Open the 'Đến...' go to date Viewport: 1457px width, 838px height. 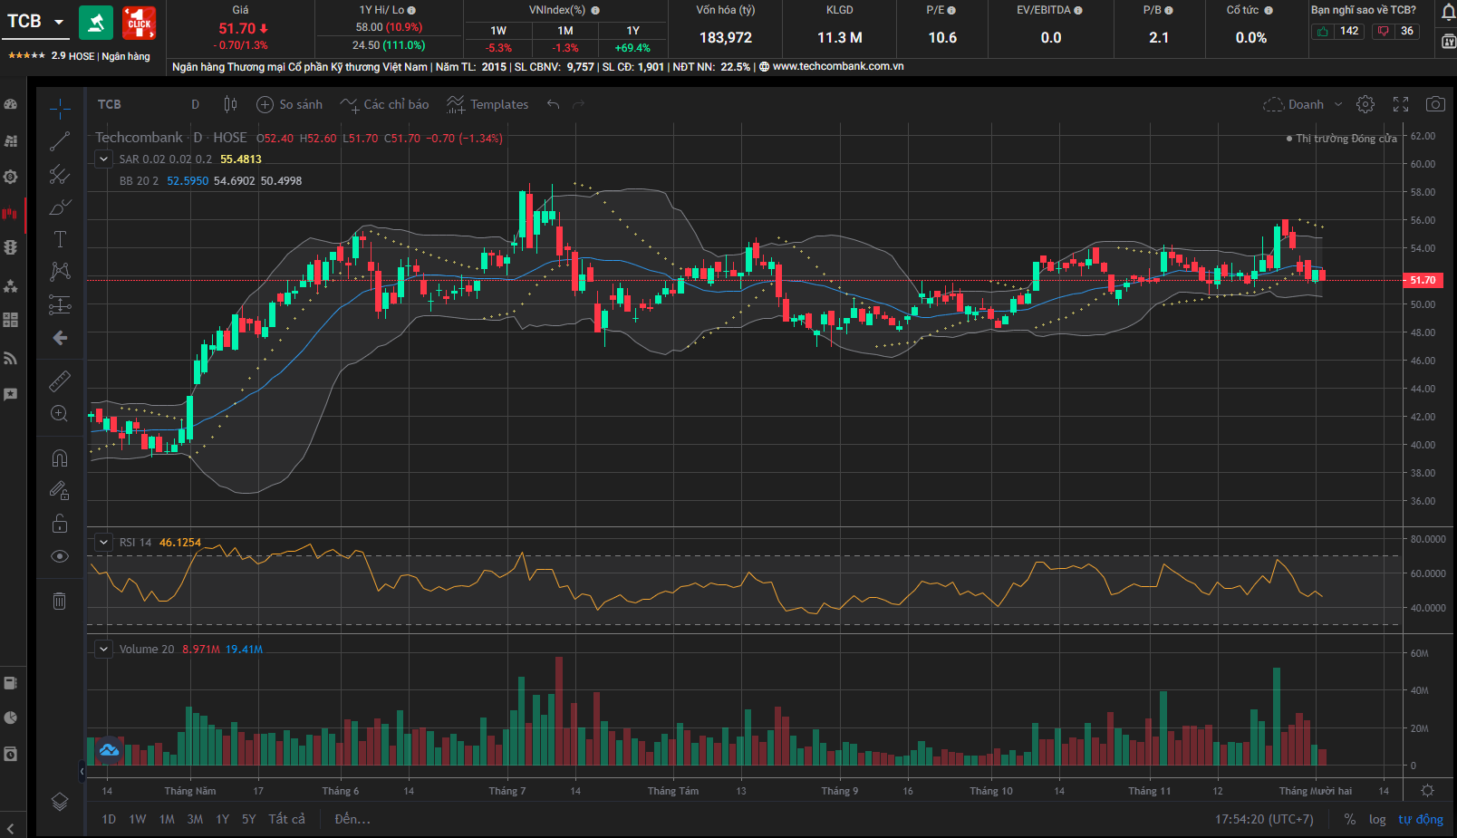pos(352,819)
